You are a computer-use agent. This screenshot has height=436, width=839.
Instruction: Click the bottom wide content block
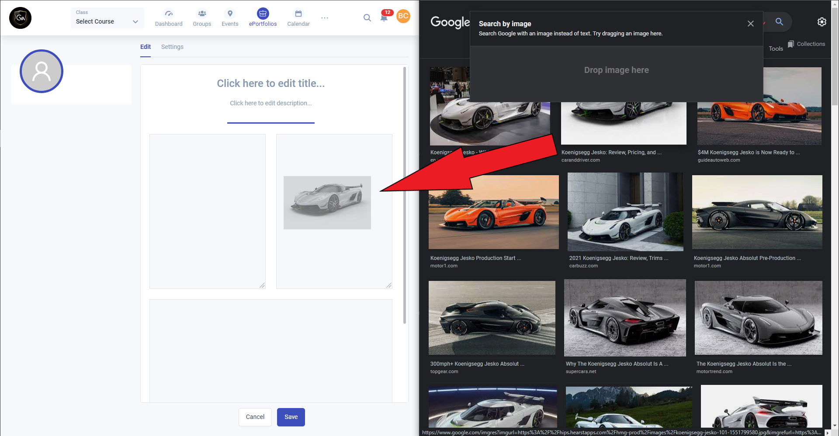pos(271,351)
